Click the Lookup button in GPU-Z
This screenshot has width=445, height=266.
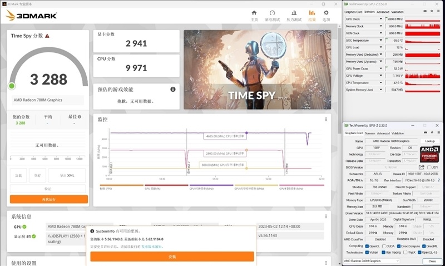(x=429, y=141)
